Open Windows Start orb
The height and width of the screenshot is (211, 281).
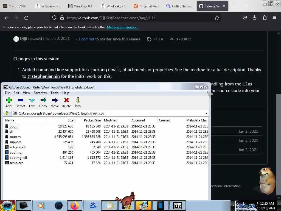(7, 206)
